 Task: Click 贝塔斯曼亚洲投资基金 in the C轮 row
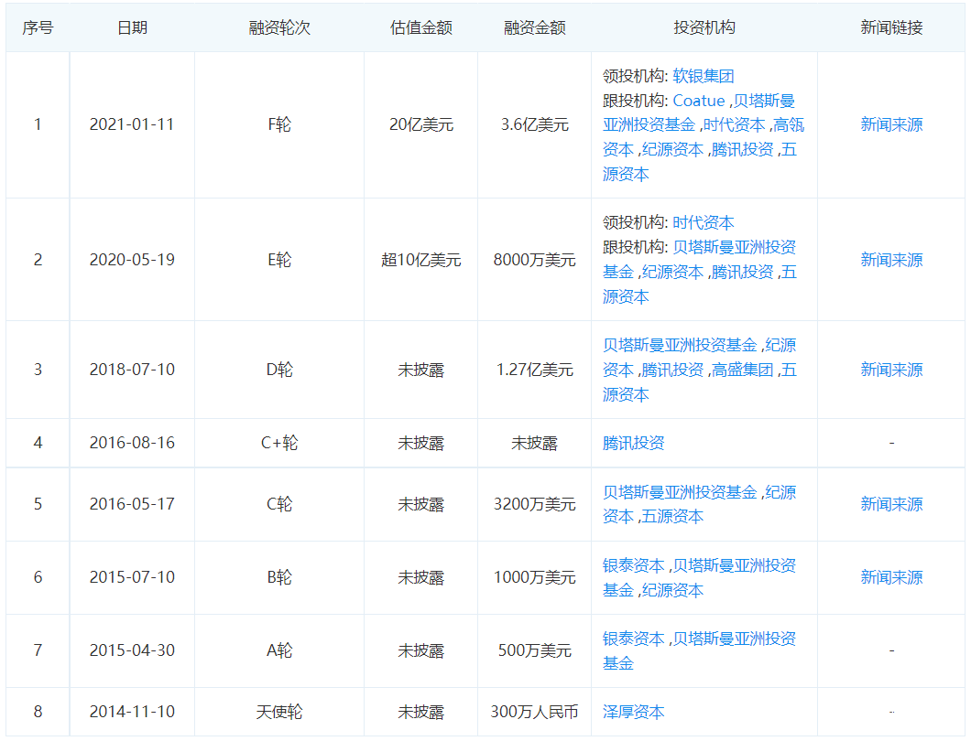tap(680, 492)
